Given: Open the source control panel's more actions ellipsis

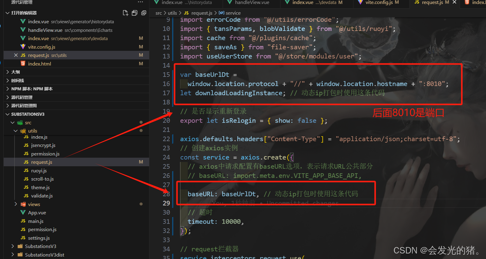Looking at the screenshot, I should pos(140,2).
